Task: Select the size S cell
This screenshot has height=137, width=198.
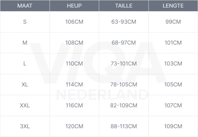Action: tap(25, 22)
